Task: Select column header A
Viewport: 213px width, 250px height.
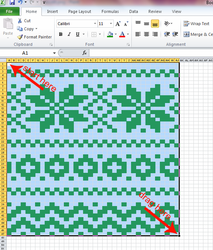Action: [9, 60]
